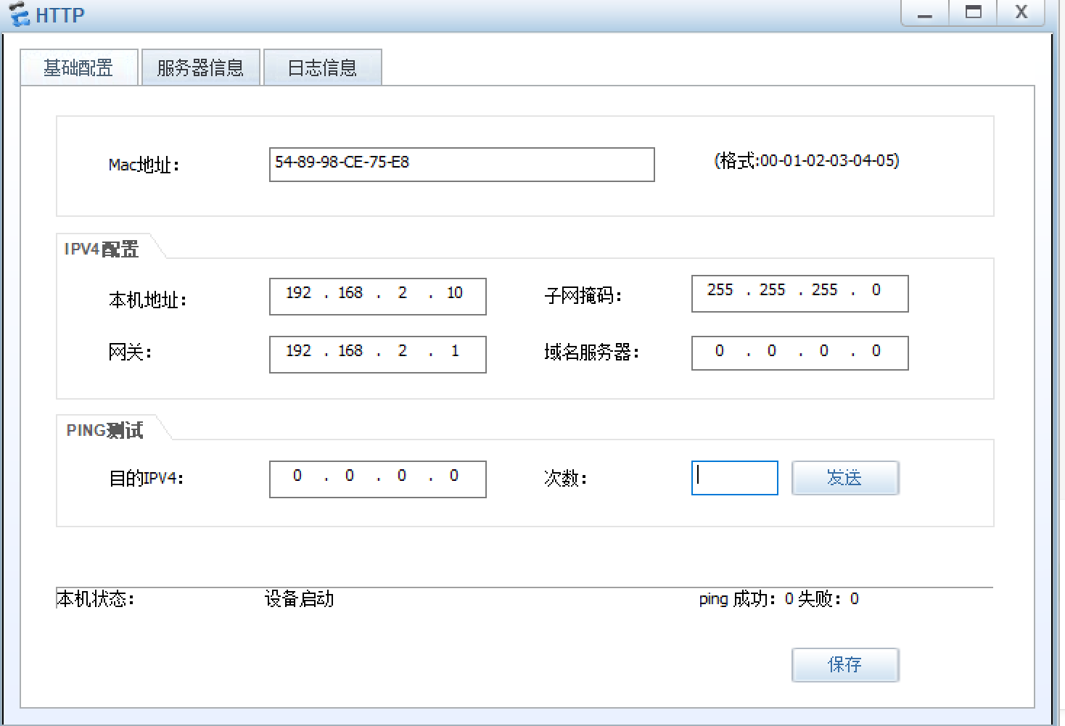The image size is (1065, 726).
Task: Open the 服务器信息 tab
Action: pos(201,67)
